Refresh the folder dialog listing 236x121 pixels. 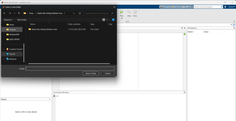point(80,13)
